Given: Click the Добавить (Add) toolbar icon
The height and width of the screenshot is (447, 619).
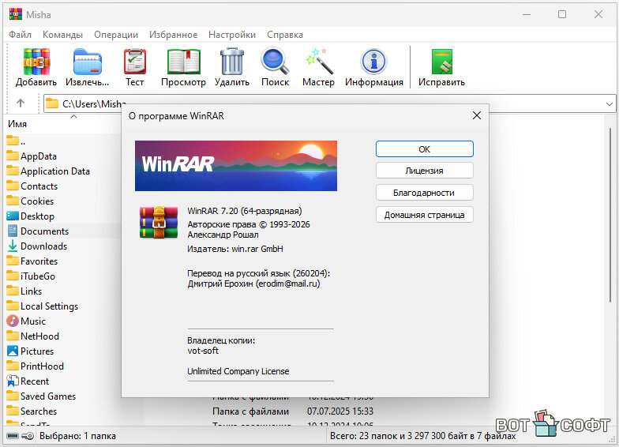Looking at the screenshot, I should [36, 66].
